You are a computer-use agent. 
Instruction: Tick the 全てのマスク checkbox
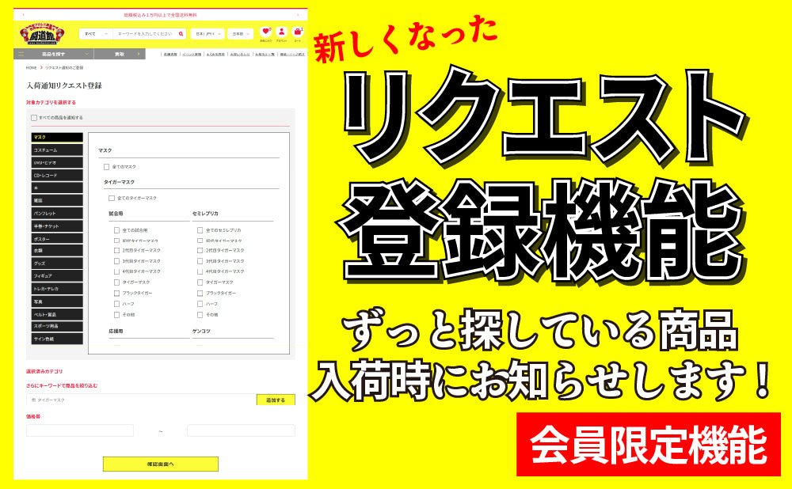pyautogui.click(x=107, y=167)
